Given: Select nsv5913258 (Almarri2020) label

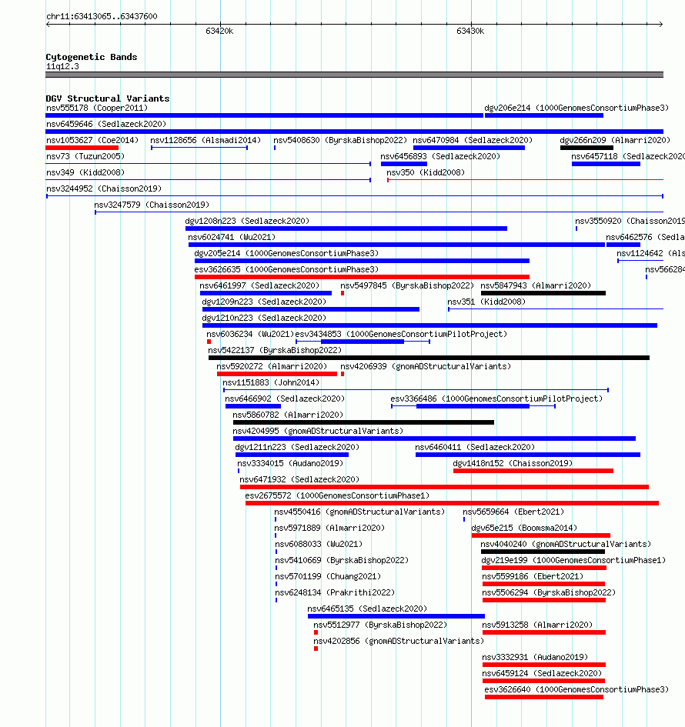Looking at the screenshot, I should 537,625.
